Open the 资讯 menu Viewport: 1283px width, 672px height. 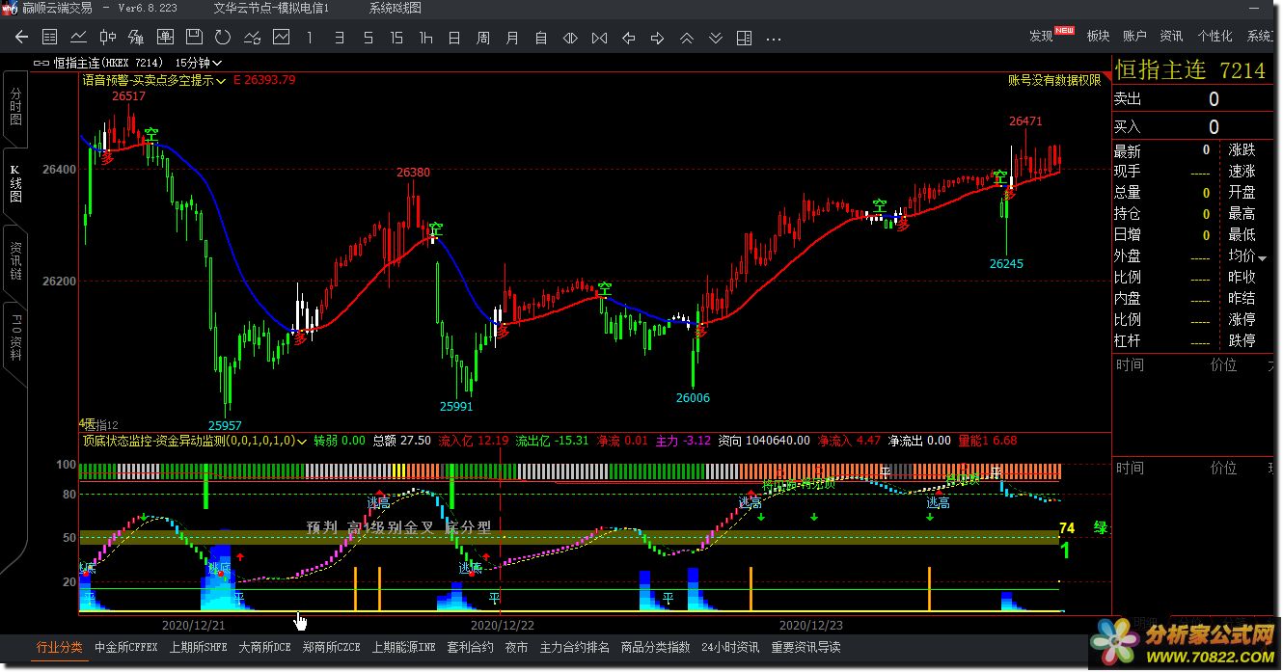click(x=1171, y=37)
